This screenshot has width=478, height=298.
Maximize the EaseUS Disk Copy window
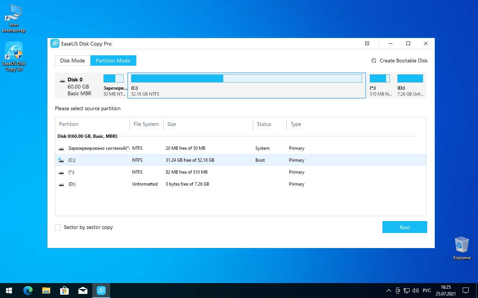pos(408,43)
